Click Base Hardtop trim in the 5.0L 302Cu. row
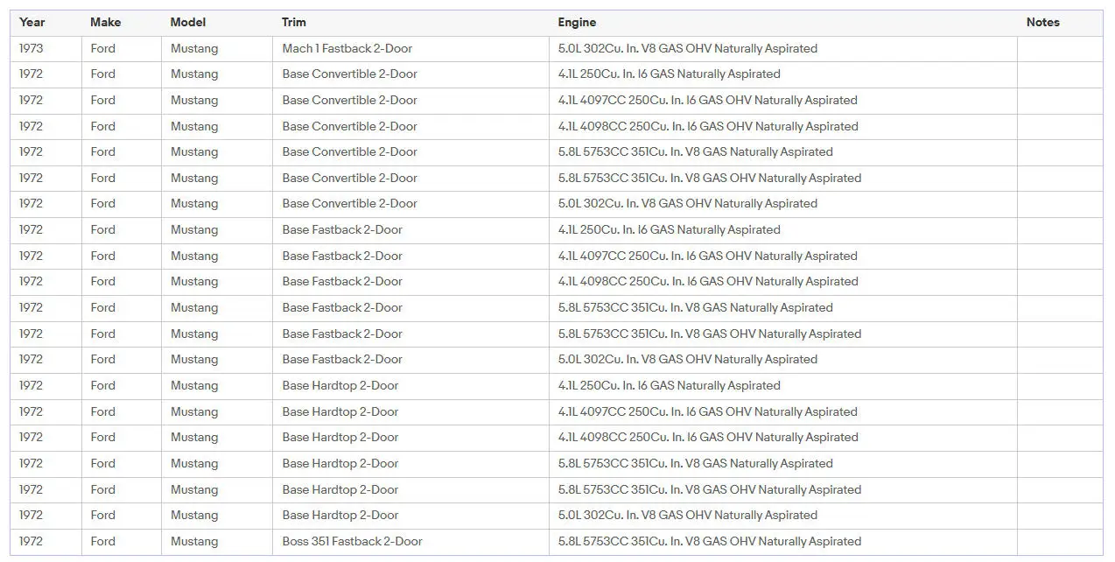Viewport: 1115px width, 562px height. [x=410, y=516]
